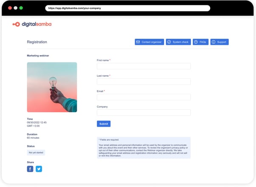Open the Support button
256x187 pixels.
[219, 42]
